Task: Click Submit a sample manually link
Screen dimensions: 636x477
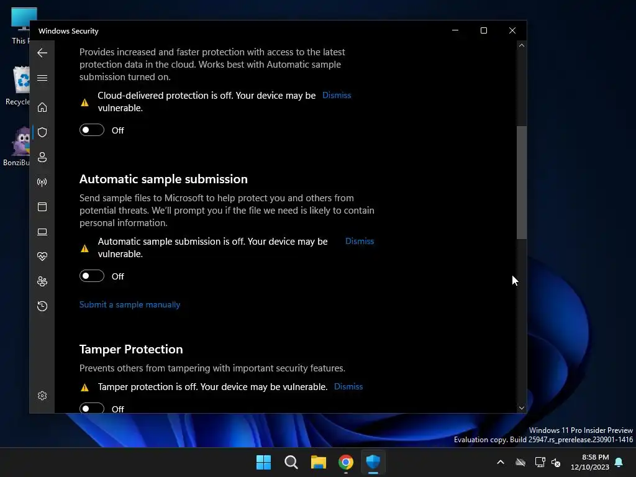Action: [130, 304]
